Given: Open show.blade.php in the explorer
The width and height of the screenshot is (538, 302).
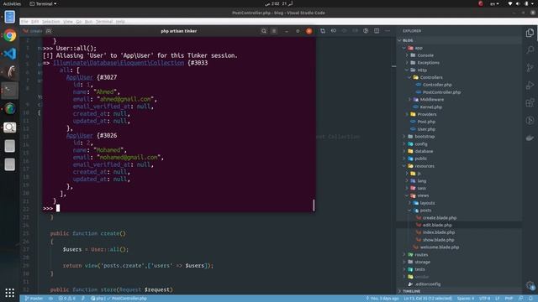Looking at the screenshot, I should (x=439, y=240).
